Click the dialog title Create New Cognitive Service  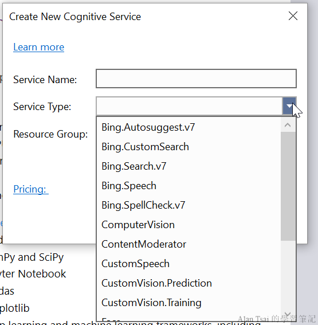point(75,17)
